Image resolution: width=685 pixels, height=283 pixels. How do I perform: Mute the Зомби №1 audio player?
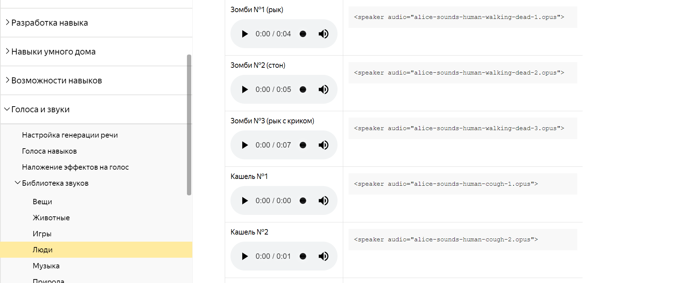tap(323, 34)
